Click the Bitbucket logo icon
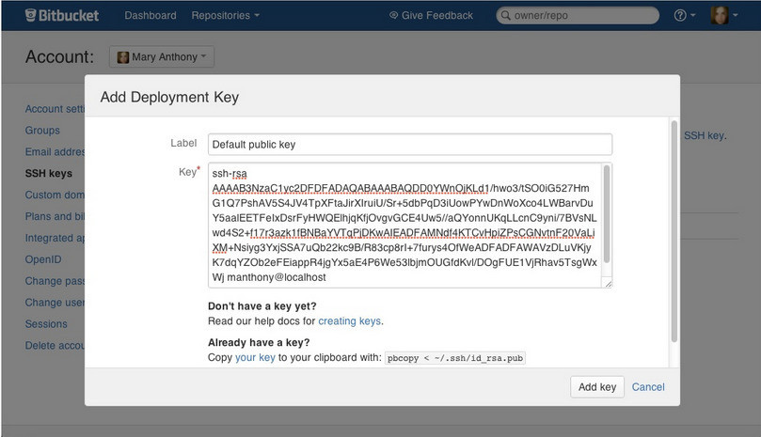Image resolution: width=761 pixels, height=437 pixels. coord(31,15)
